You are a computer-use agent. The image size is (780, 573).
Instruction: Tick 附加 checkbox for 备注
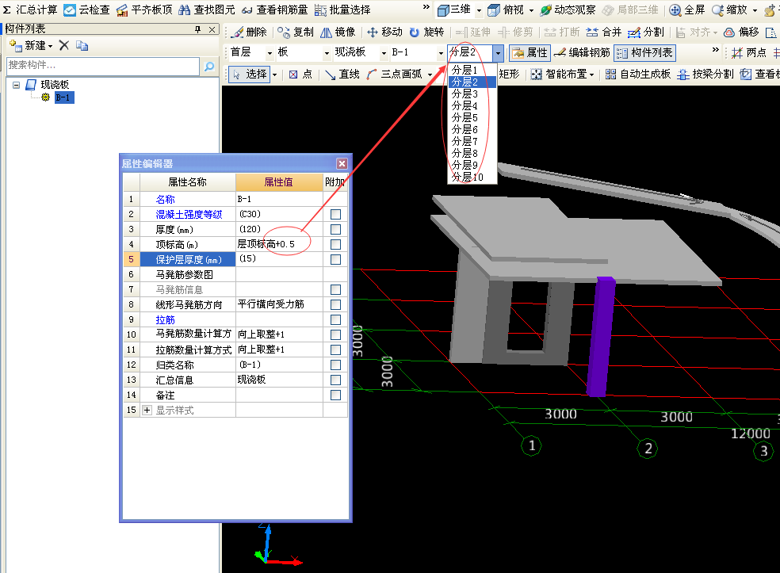pos(336,395)
